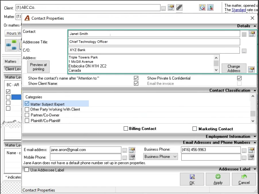This screenshot has width=259, height=194.
Task: Click ellipsis button beside the email address
Action: (125, 150)
